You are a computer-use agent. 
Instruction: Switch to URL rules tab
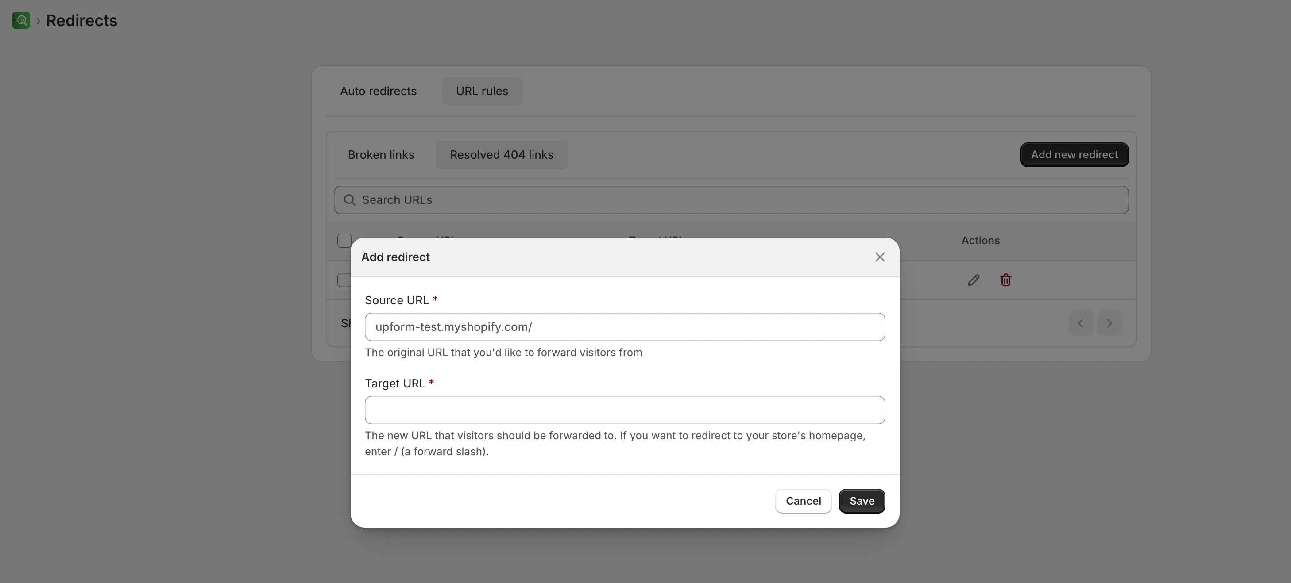(482, 91)
